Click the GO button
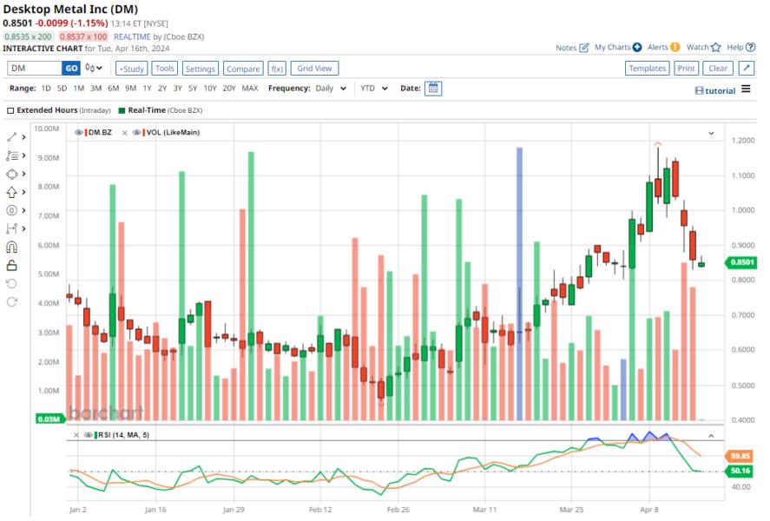Screen dimensions: 770x521 pyautogui.click(x=71, y=69)
